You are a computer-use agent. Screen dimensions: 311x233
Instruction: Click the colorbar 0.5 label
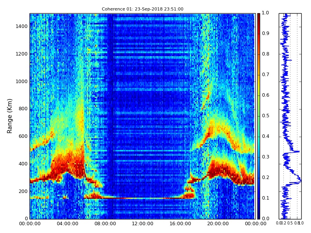pyautogui.click(x=266, y=116)
